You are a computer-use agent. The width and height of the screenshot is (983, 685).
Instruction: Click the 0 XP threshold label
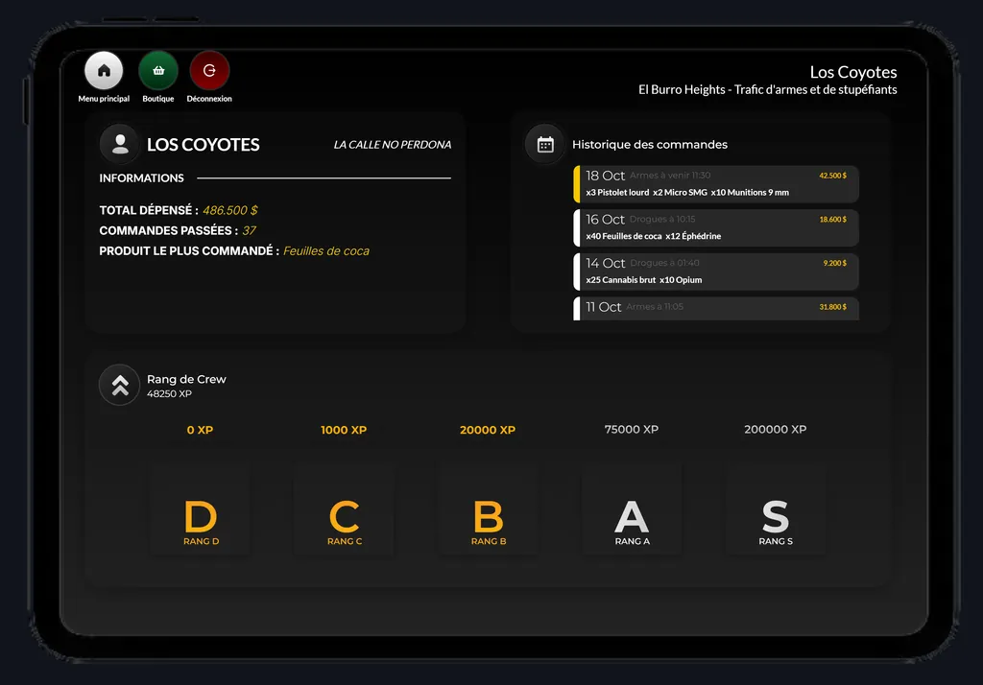(x=200, y=430)
